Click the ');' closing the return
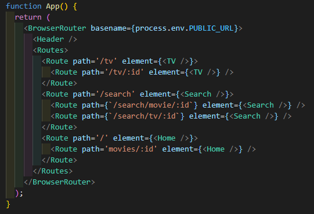The height and width of the screenshot is (214, 314). 19,193
